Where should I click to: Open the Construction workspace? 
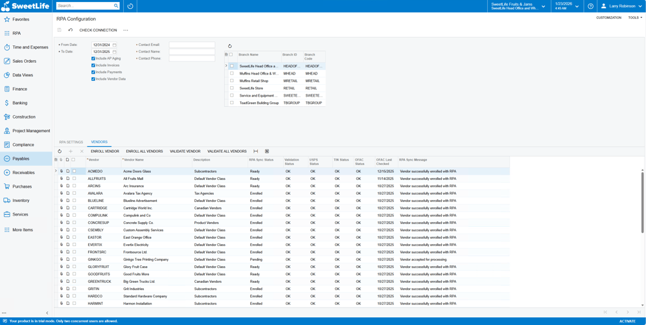[x=24, y=117]
